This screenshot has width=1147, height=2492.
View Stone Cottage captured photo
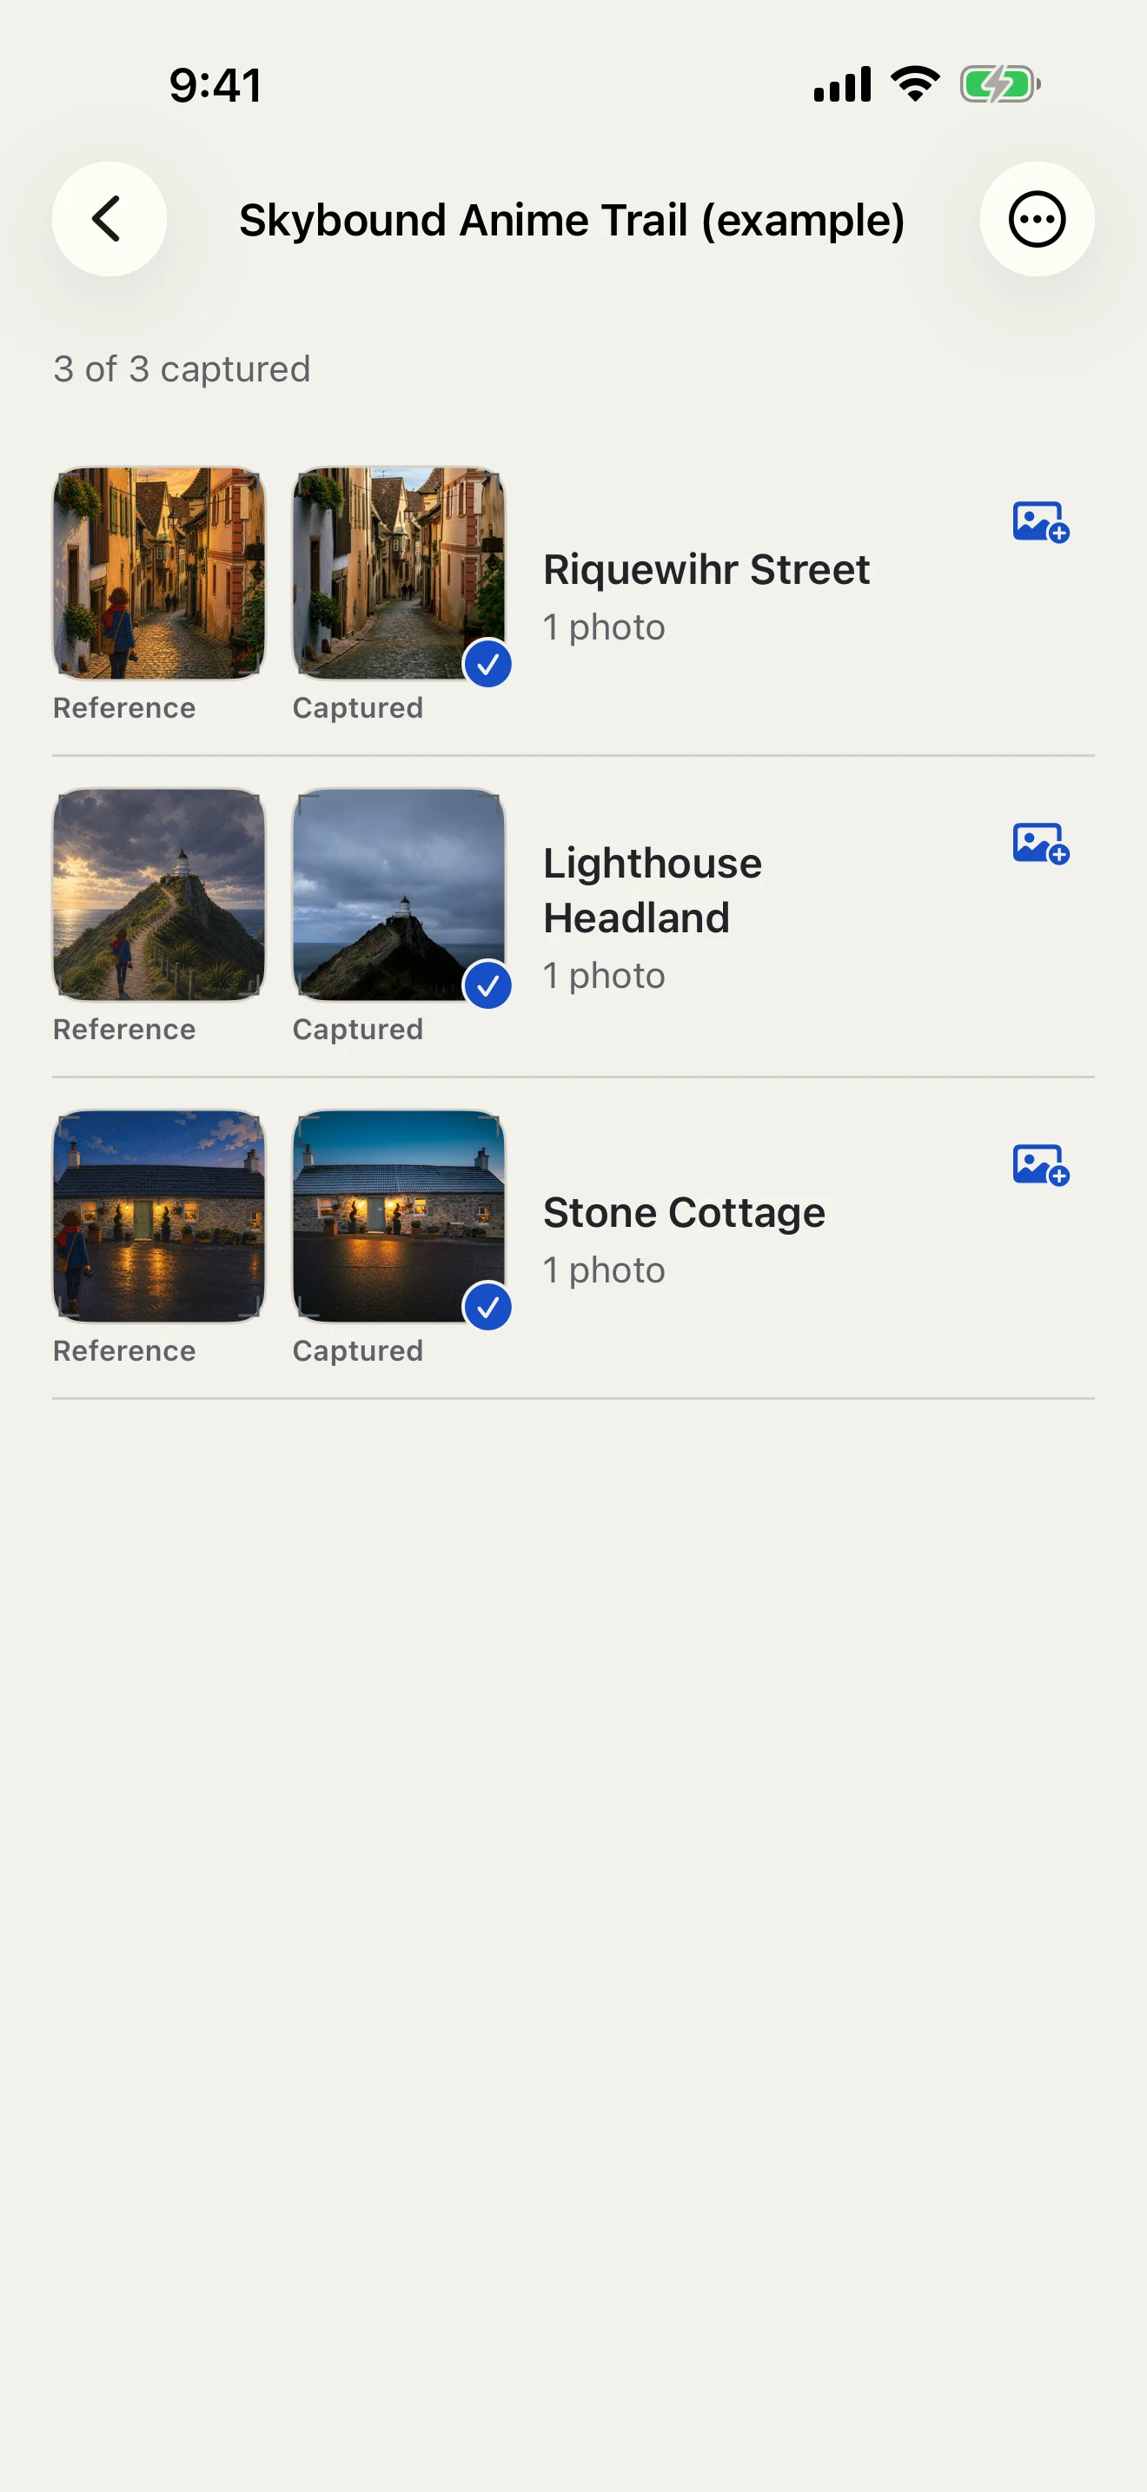399,1216
